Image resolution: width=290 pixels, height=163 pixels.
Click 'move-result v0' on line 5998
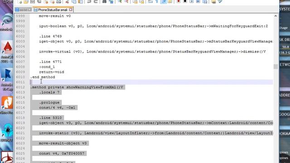(55, 16)
